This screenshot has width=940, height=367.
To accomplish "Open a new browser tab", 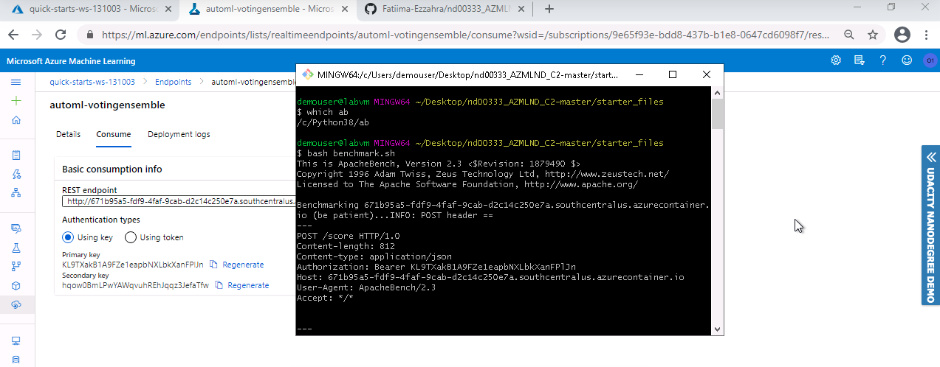I will coord(549,10).
